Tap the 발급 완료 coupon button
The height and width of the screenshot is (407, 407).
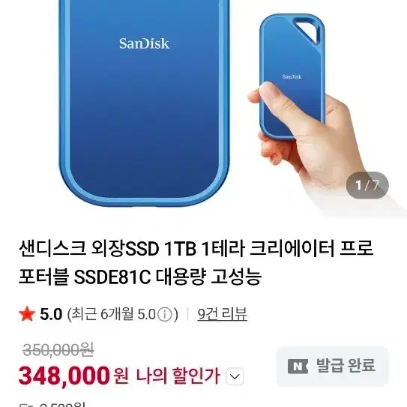click(x=332, y=367)
